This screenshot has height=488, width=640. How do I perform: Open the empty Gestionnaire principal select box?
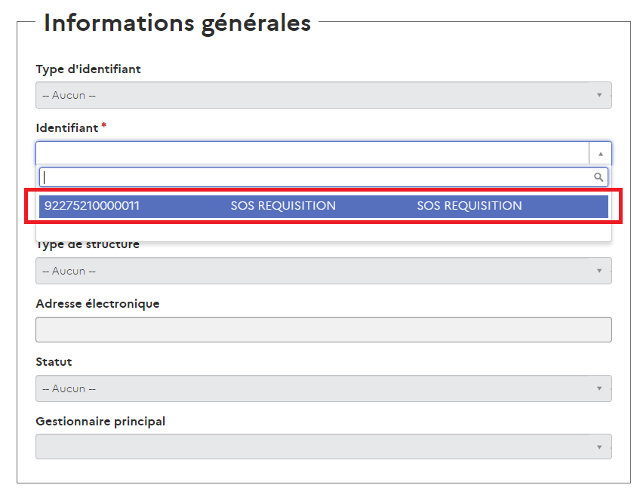(x=324, y=447)
